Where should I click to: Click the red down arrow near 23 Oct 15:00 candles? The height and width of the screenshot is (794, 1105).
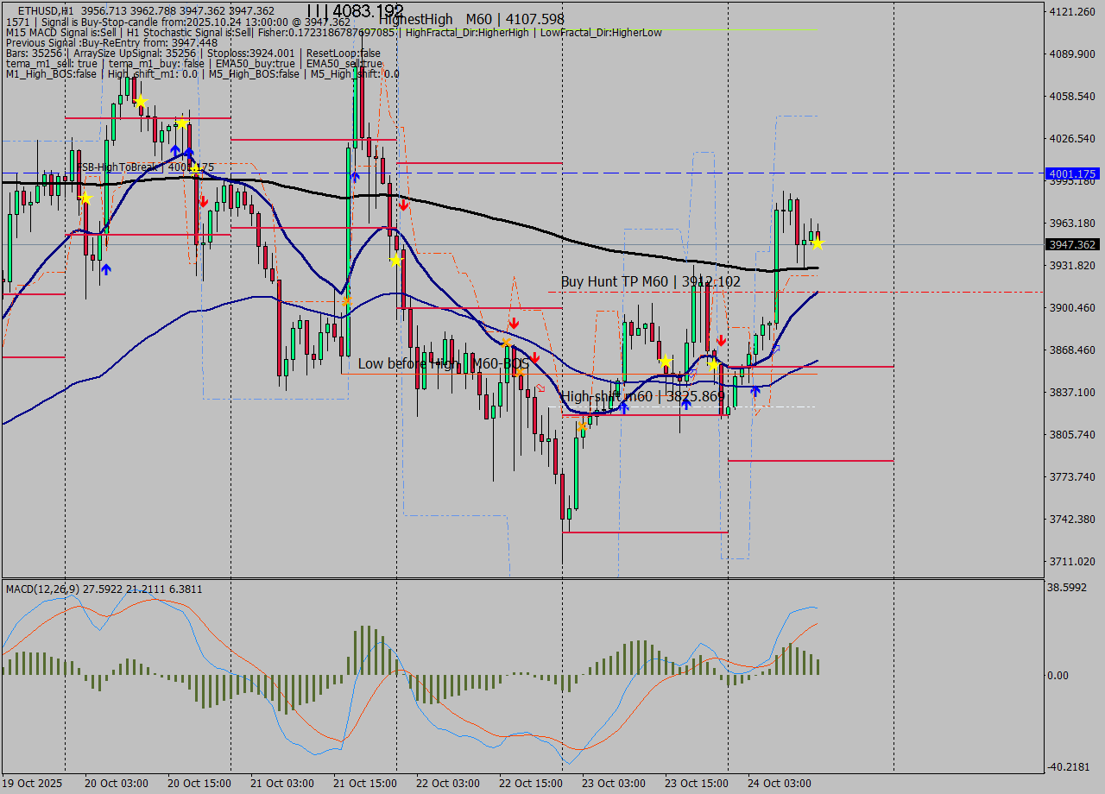(721, 340)
